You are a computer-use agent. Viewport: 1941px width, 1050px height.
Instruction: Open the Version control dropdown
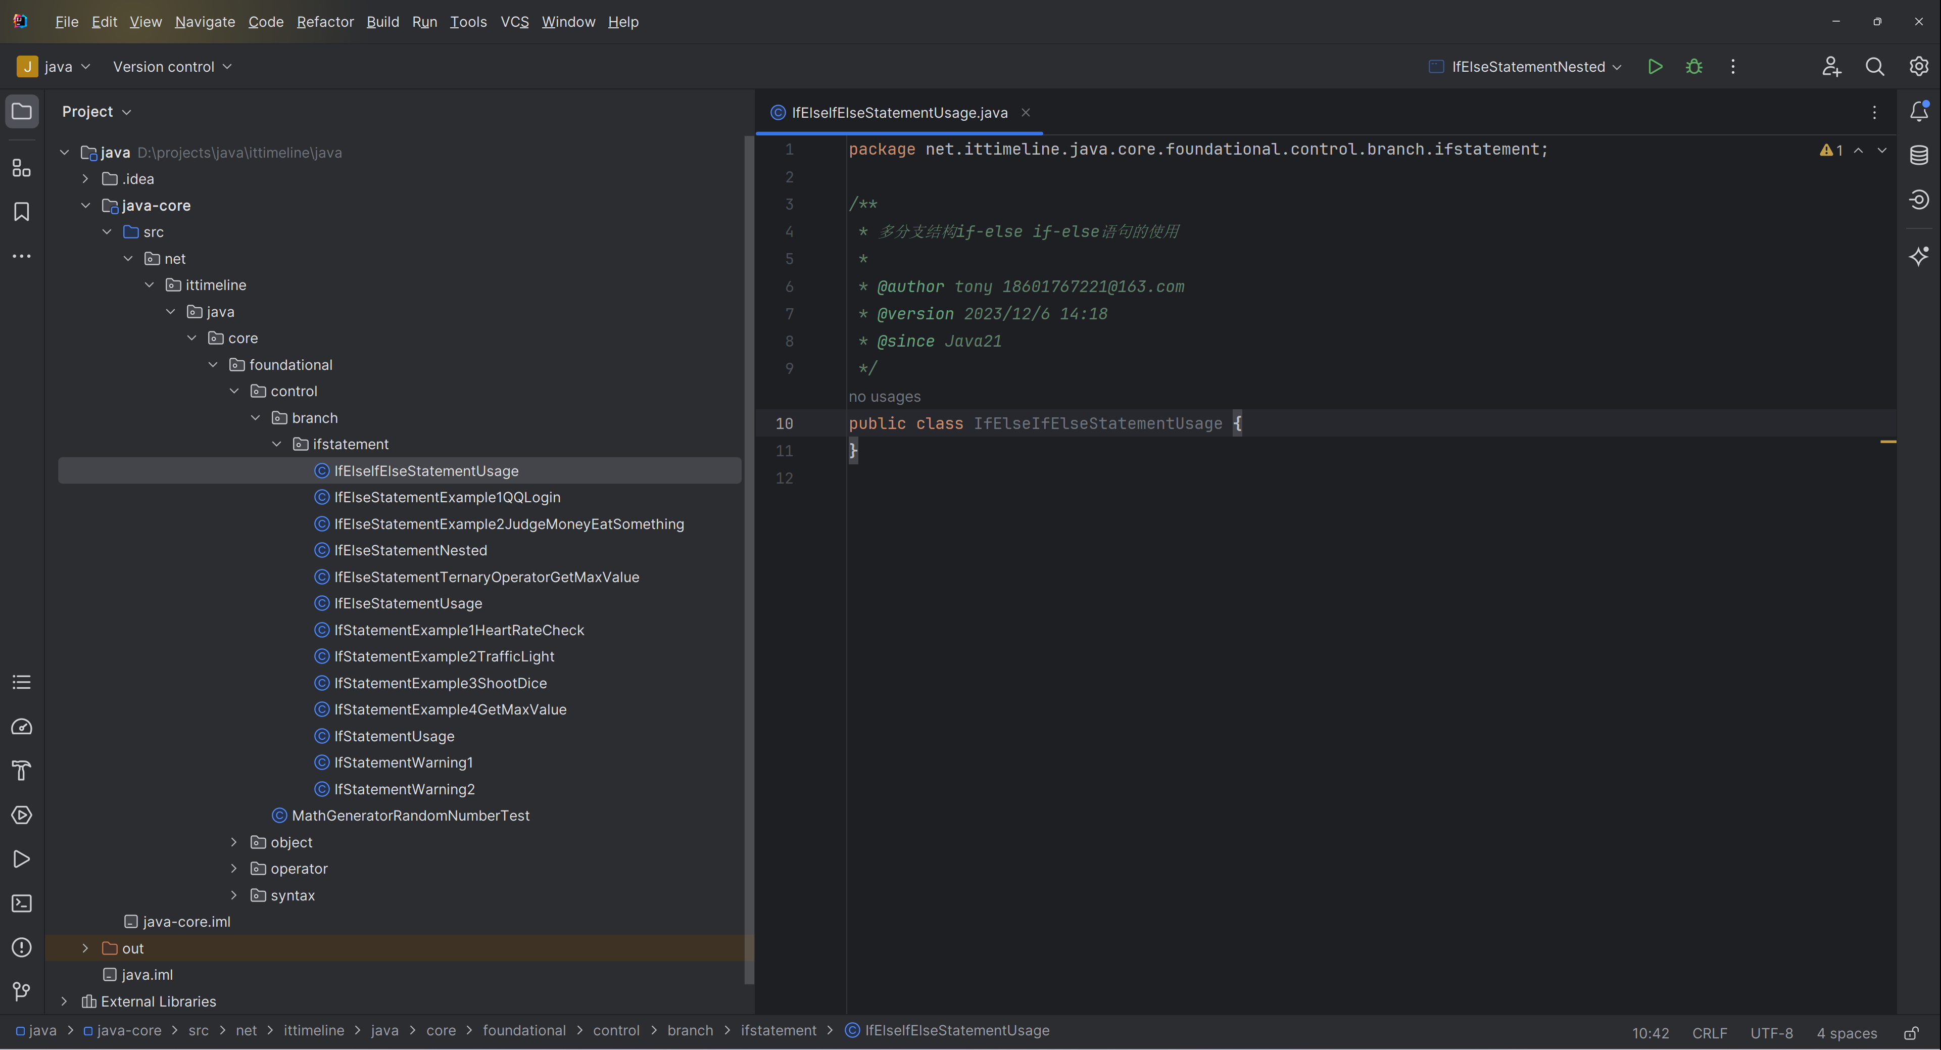coord(172,66)
